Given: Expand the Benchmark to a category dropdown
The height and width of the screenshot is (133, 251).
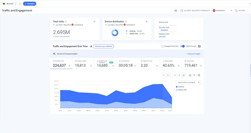Looking at the screenshot, I should click(188, 82).
